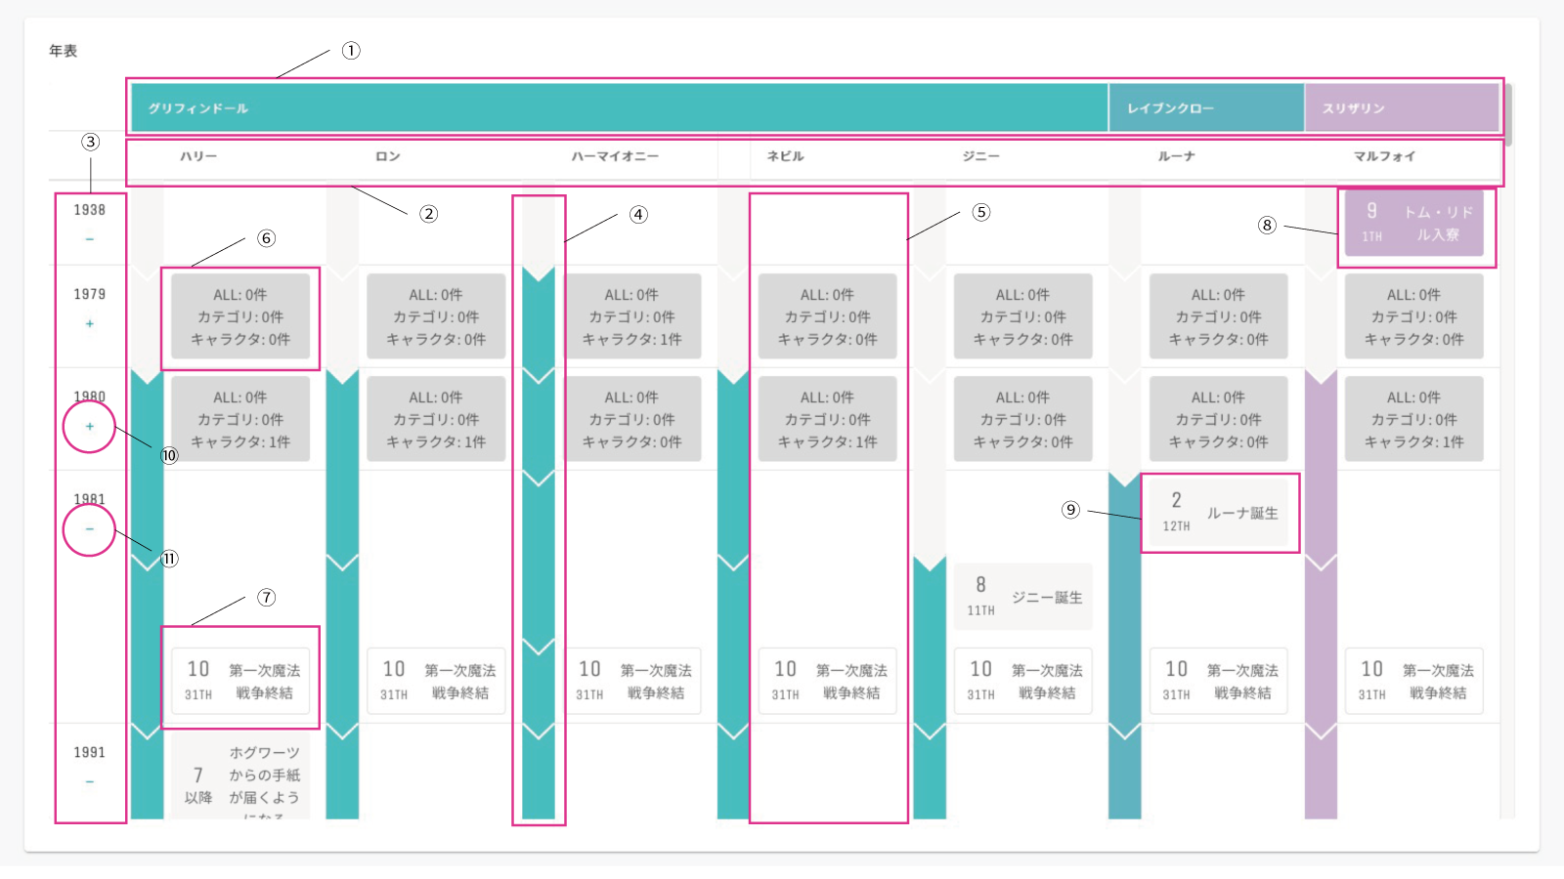This screenshot has height=879, width=1564.
Task: Click the ハリー column header
Action: coord(198,156)
